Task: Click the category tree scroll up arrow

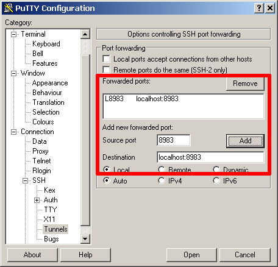Action: click(x=85, y=34)
